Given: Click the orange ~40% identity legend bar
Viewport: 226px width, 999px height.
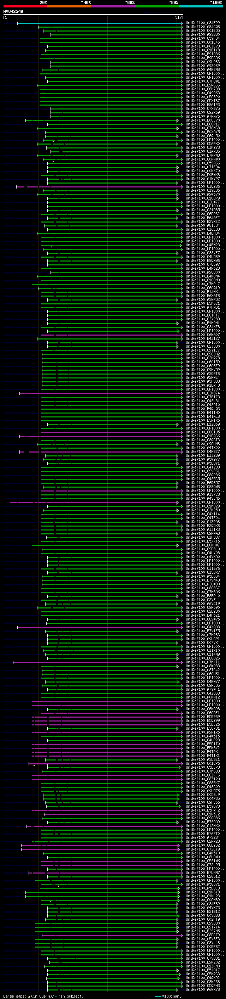Looking at the screenshot, I should tap(69, 6).
